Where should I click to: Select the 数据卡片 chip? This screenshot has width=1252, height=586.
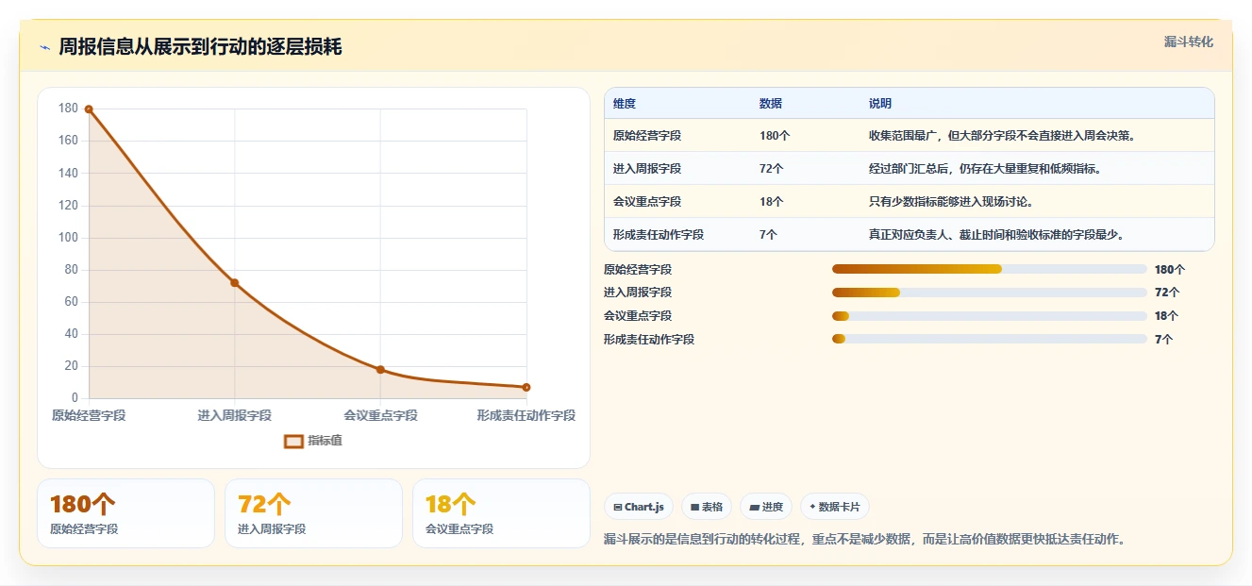(835, 507)
